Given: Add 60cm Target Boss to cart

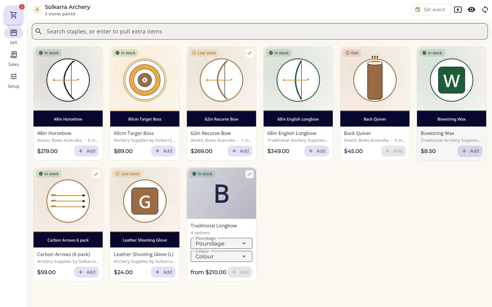Looking at the screenshot, I should point(163,151).
